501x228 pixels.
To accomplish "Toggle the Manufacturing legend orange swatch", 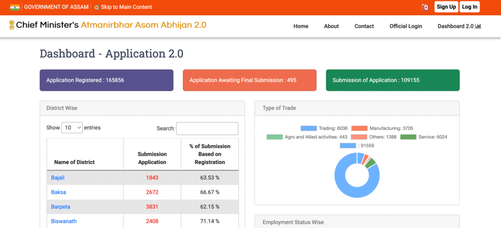I will (360, 128).
